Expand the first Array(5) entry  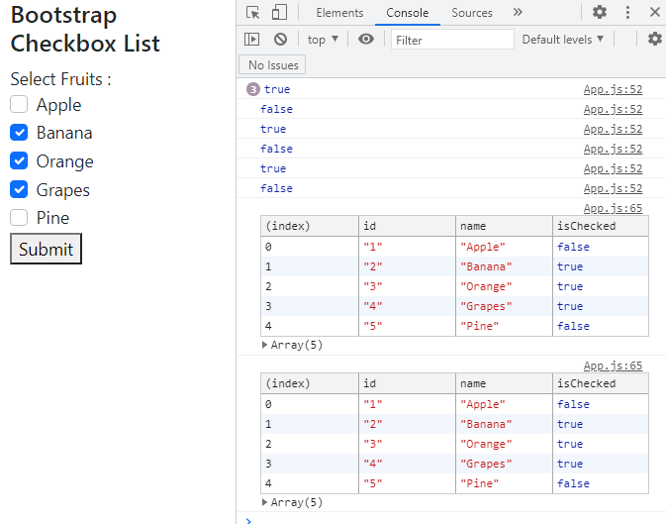265,346
